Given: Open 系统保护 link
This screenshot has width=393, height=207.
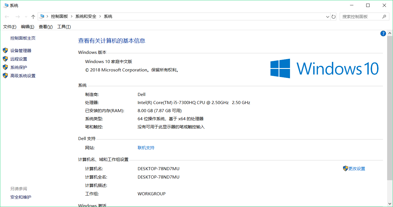Looking at the screenshot, I should 19,68.
